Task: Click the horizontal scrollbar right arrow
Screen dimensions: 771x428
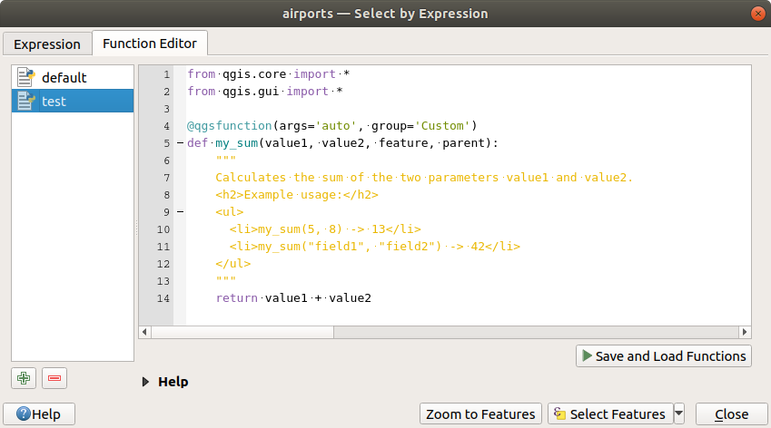Action: [746, 333]
